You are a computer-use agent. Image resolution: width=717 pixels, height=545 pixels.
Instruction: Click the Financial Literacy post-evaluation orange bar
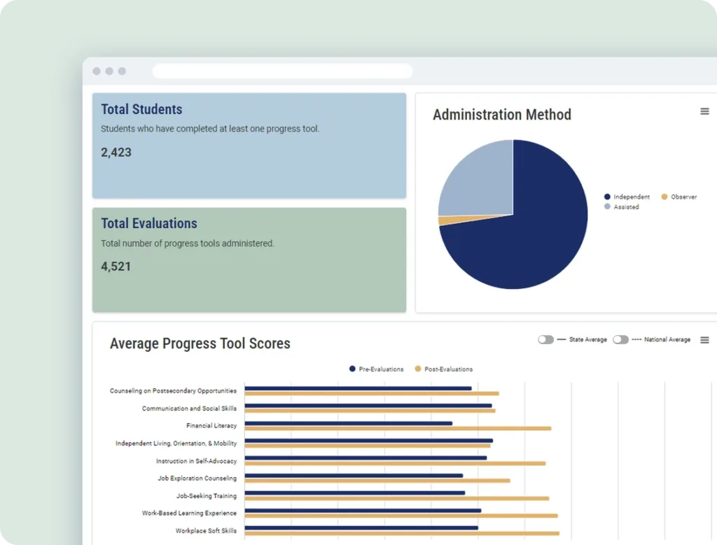pos(398,428)
